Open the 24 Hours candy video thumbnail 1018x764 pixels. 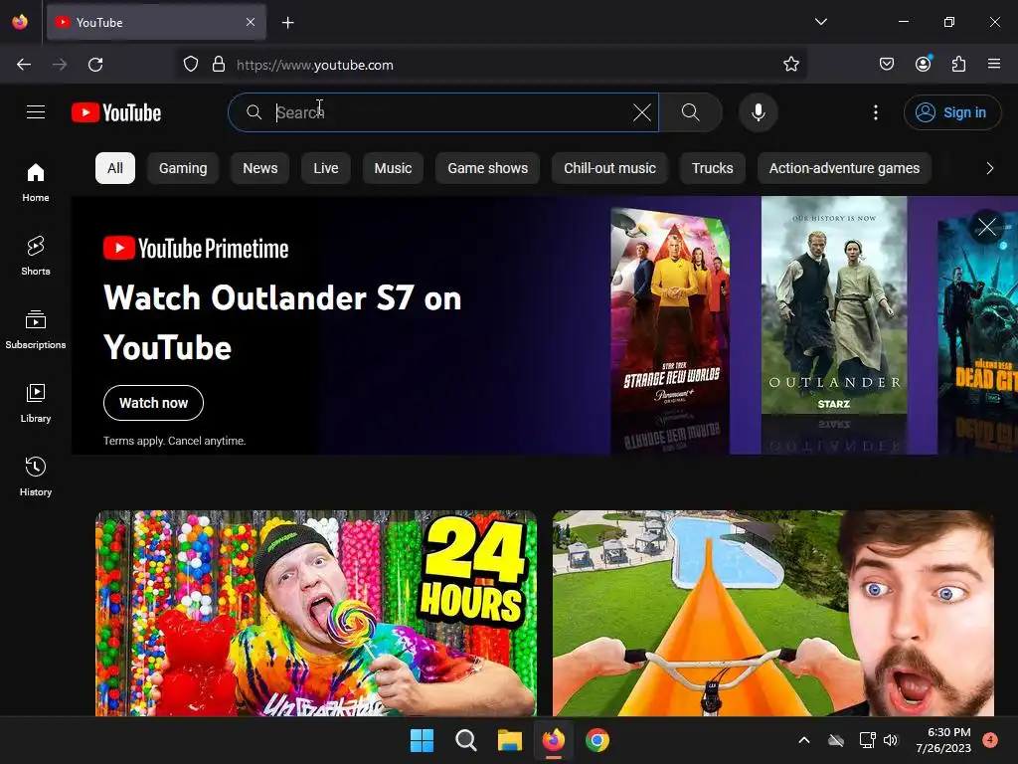(x=316, y=613)
